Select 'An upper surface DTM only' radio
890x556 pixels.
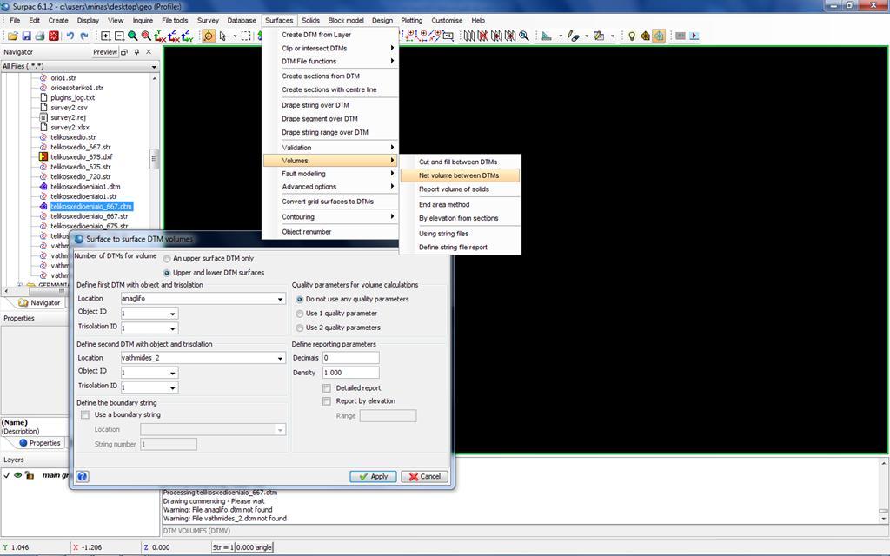167,259
